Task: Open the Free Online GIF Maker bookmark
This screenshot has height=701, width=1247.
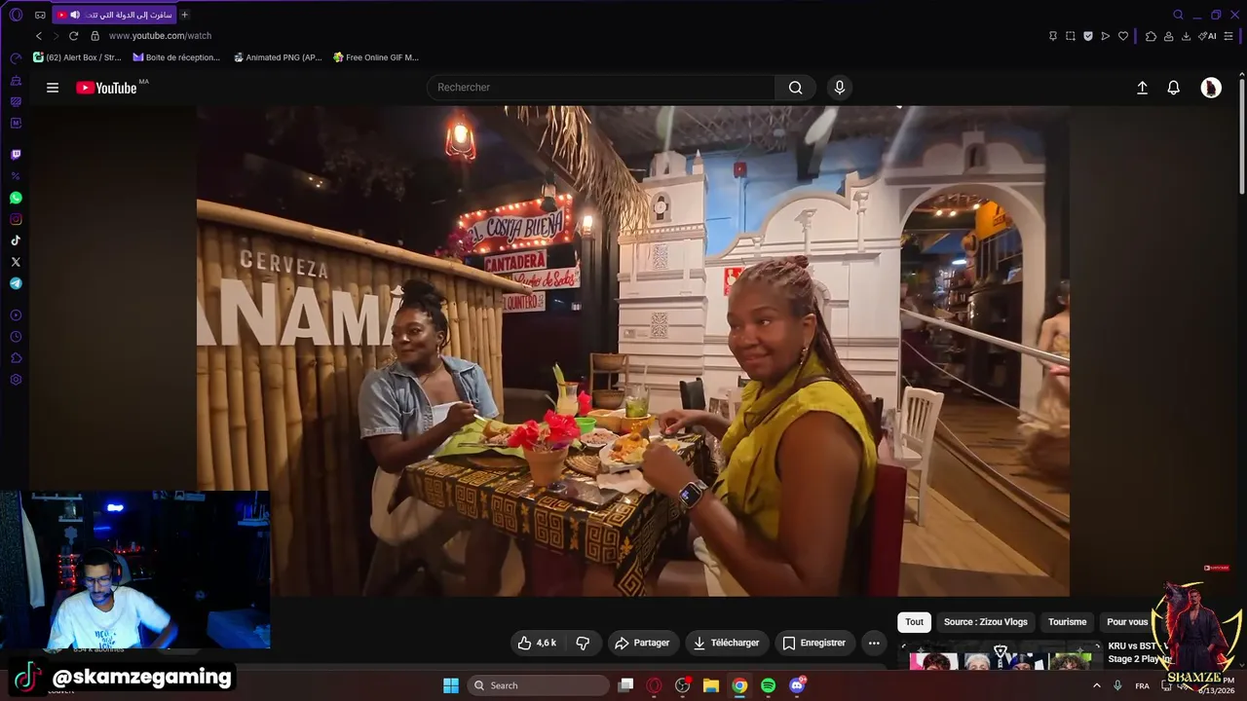Action: (x=376, y=57)
